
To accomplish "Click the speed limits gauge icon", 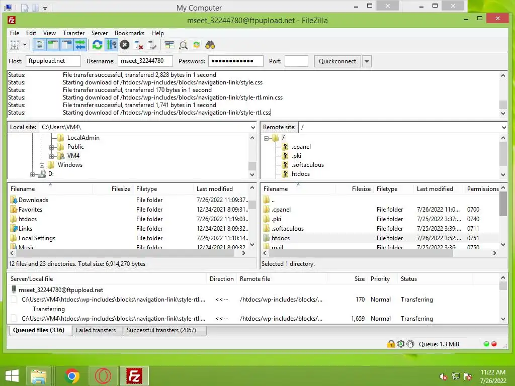I will click(410, 344).
